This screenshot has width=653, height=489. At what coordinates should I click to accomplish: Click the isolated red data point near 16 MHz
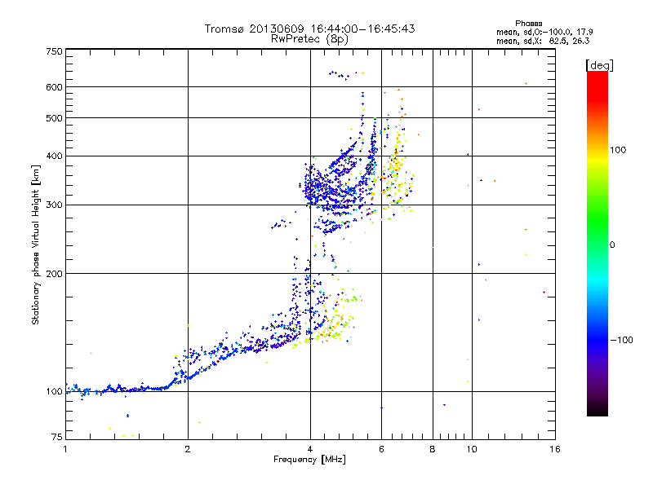pyautogui.click(x=544, y=293)
